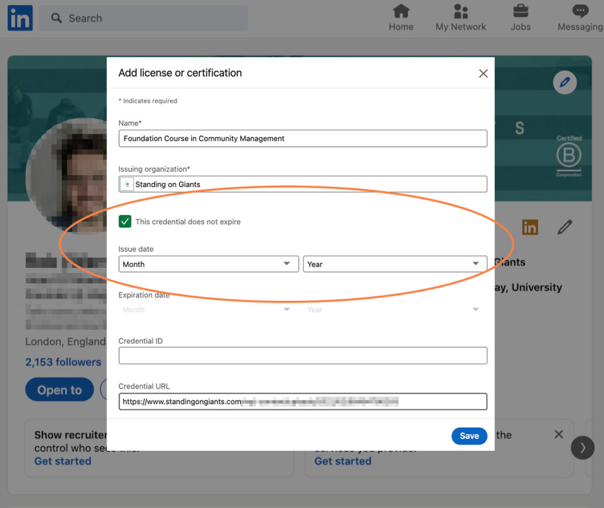
Task: Open the Issue date Month dropdown
Action: tap(208, 264)
